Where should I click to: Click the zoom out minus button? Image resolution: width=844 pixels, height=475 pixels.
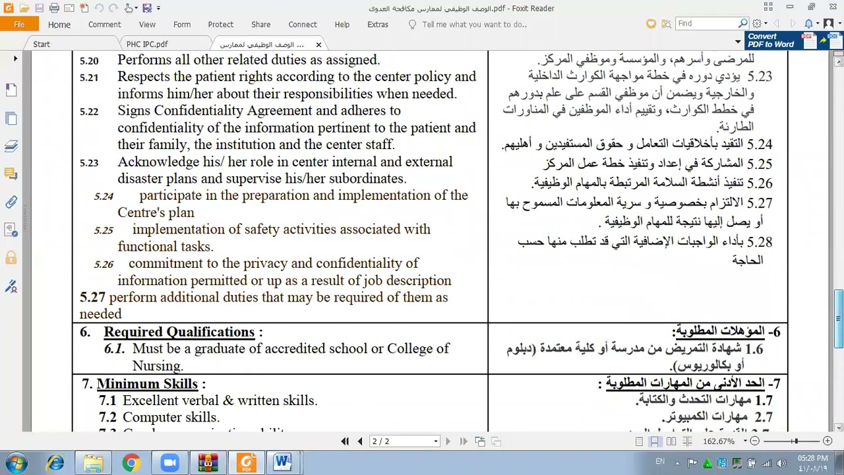754,441
